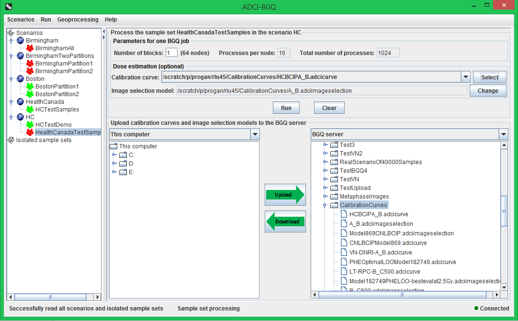Click the scenario tree horizontal scrollbar
The image size is (518, 321).
click(50, 297)
